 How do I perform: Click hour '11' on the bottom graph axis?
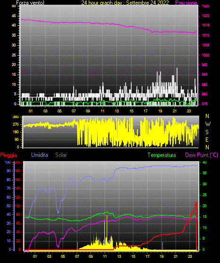coord(105,256)
